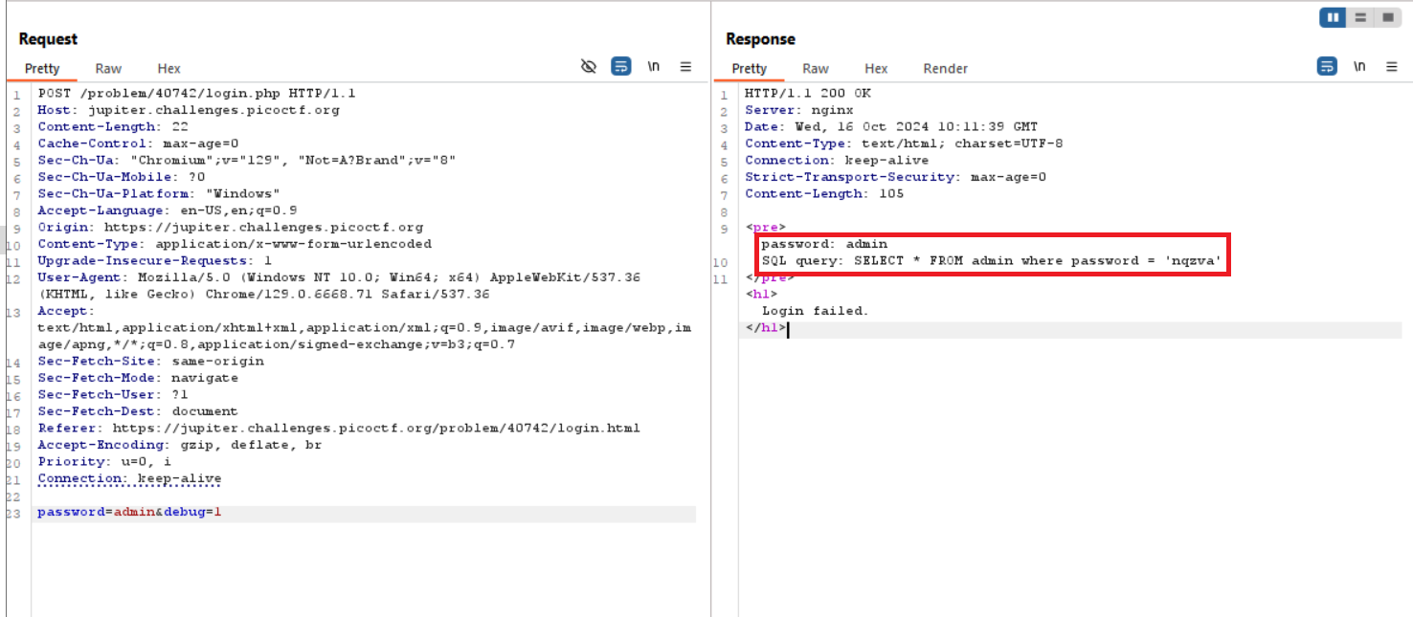The width and height of the screenshot is (1413, 617).
Task: Click the crossed-eye icon in Request panel
Action: click(x=589, y=67)
